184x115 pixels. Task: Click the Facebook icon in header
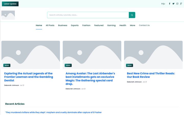click(170, 4)
